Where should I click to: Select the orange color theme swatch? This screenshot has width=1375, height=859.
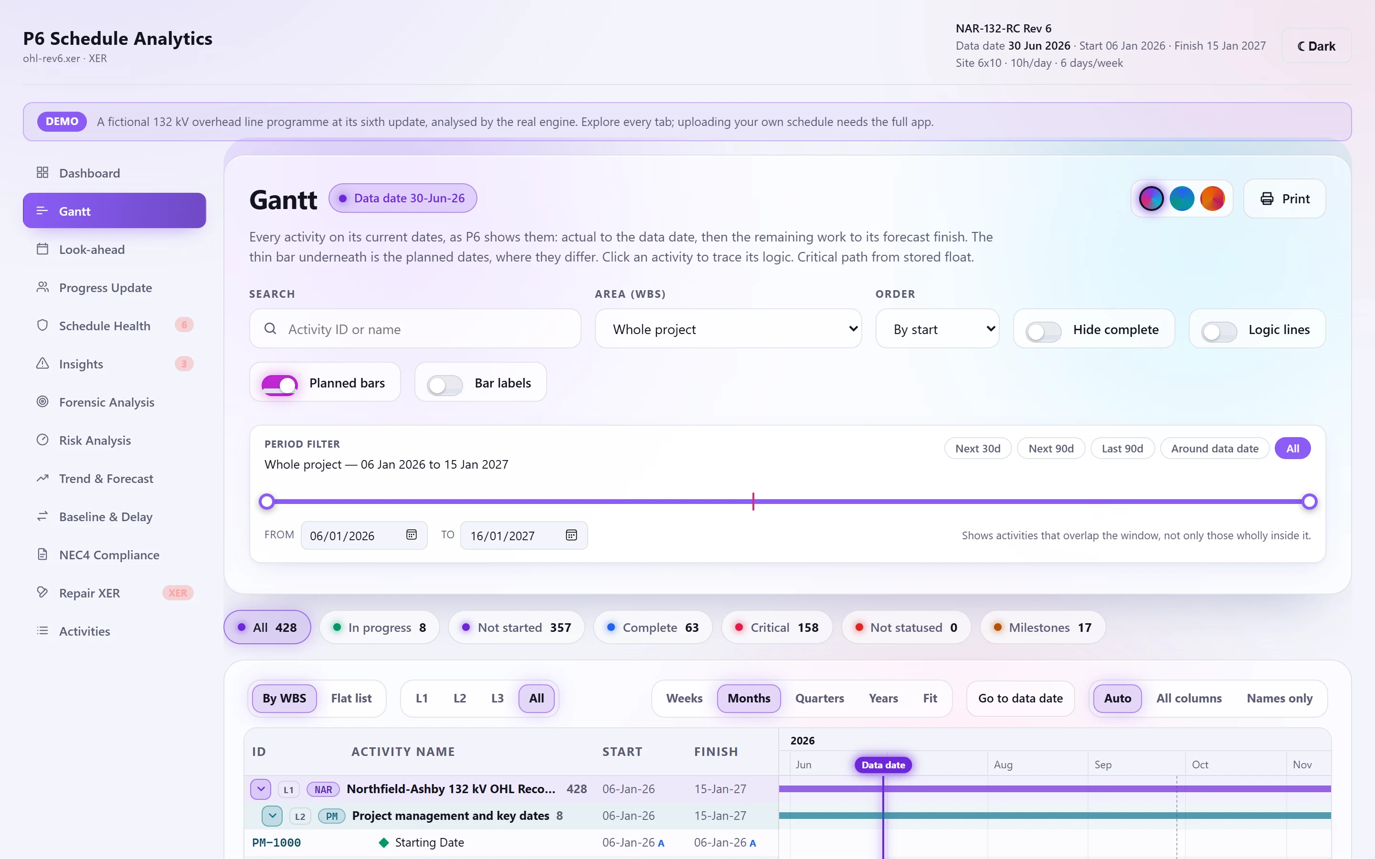click(1212, 199)
